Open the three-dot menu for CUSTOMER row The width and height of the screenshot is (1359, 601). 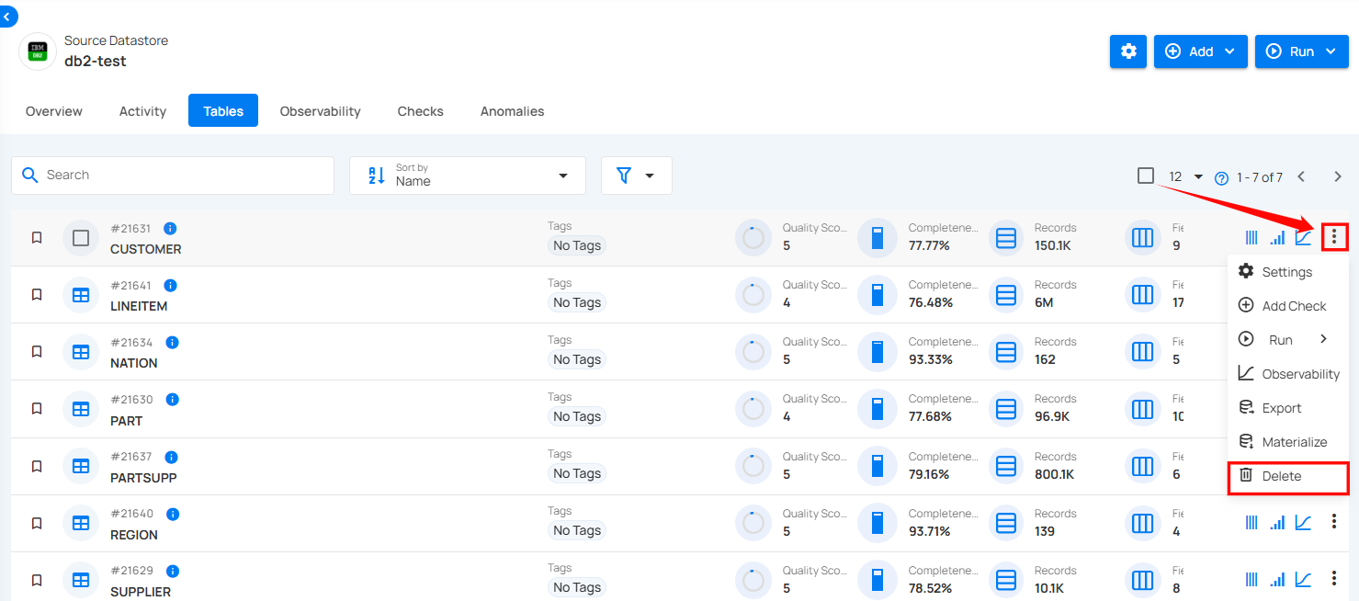click(1333, 238)
